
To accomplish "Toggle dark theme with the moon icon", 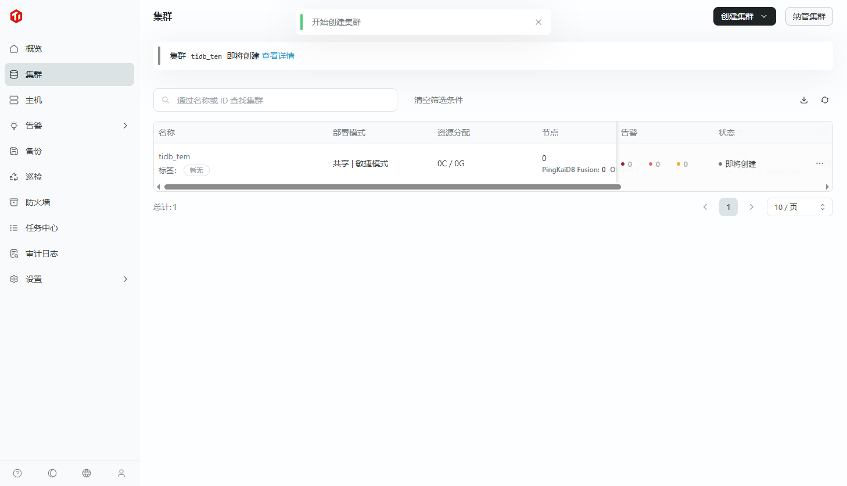I will (x=52, y=473).
